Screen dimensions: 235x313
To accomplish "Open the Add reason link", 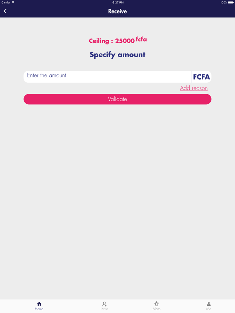I will tap(194, 88).
